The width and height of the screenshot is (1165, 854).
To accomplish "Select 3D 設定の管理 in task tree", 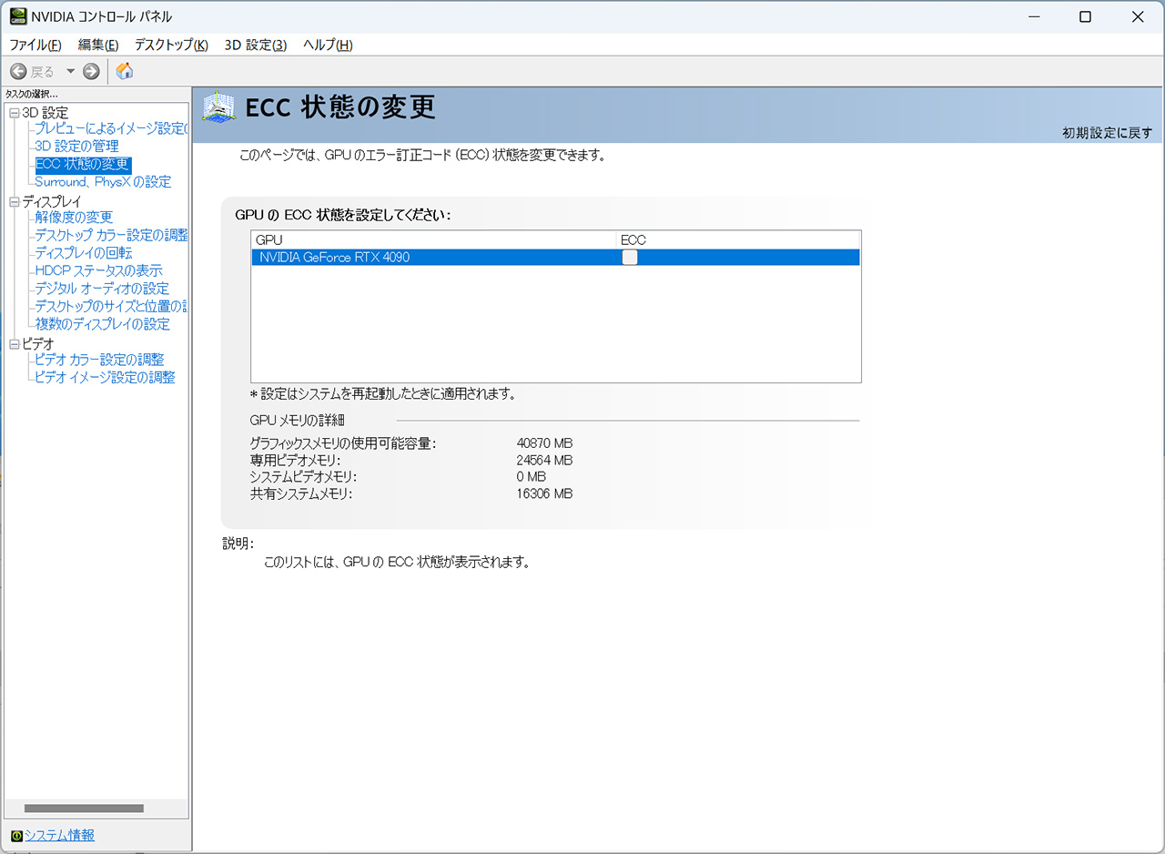I will point(76,146).
